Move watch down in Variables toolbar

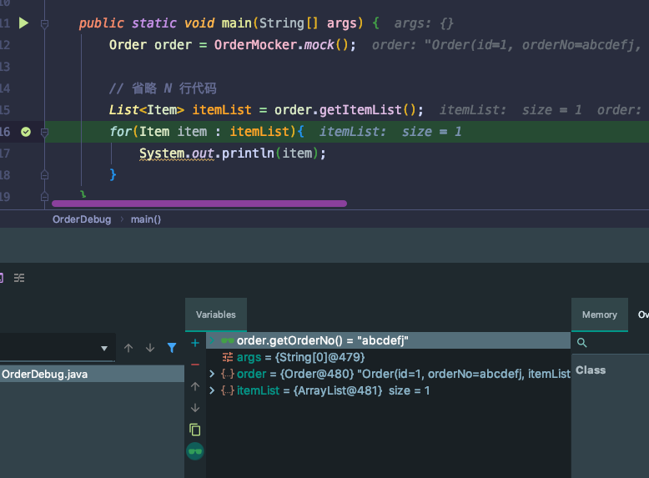tap(195, 408)
